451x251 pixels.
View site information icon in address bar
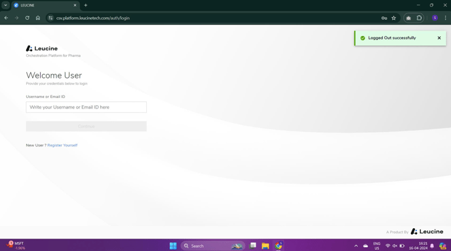(50, 18)
